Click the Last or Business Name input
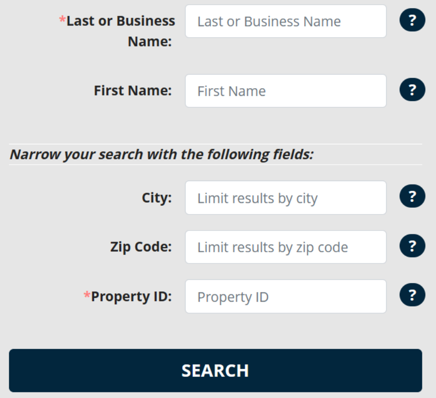436x398 pixels. pyautogui.click(x=286, y=21)
